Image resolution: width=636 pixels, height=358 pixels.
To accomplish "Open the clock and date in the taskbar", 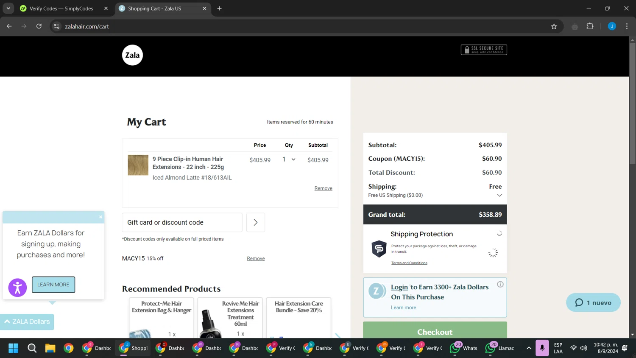I will tap(606, 348).
